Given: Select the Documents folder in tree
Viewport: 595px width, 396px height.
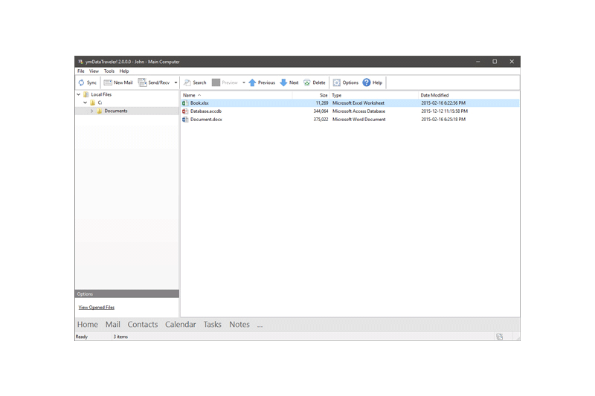Looking at the screenshot, I should [x=116, y=111].
